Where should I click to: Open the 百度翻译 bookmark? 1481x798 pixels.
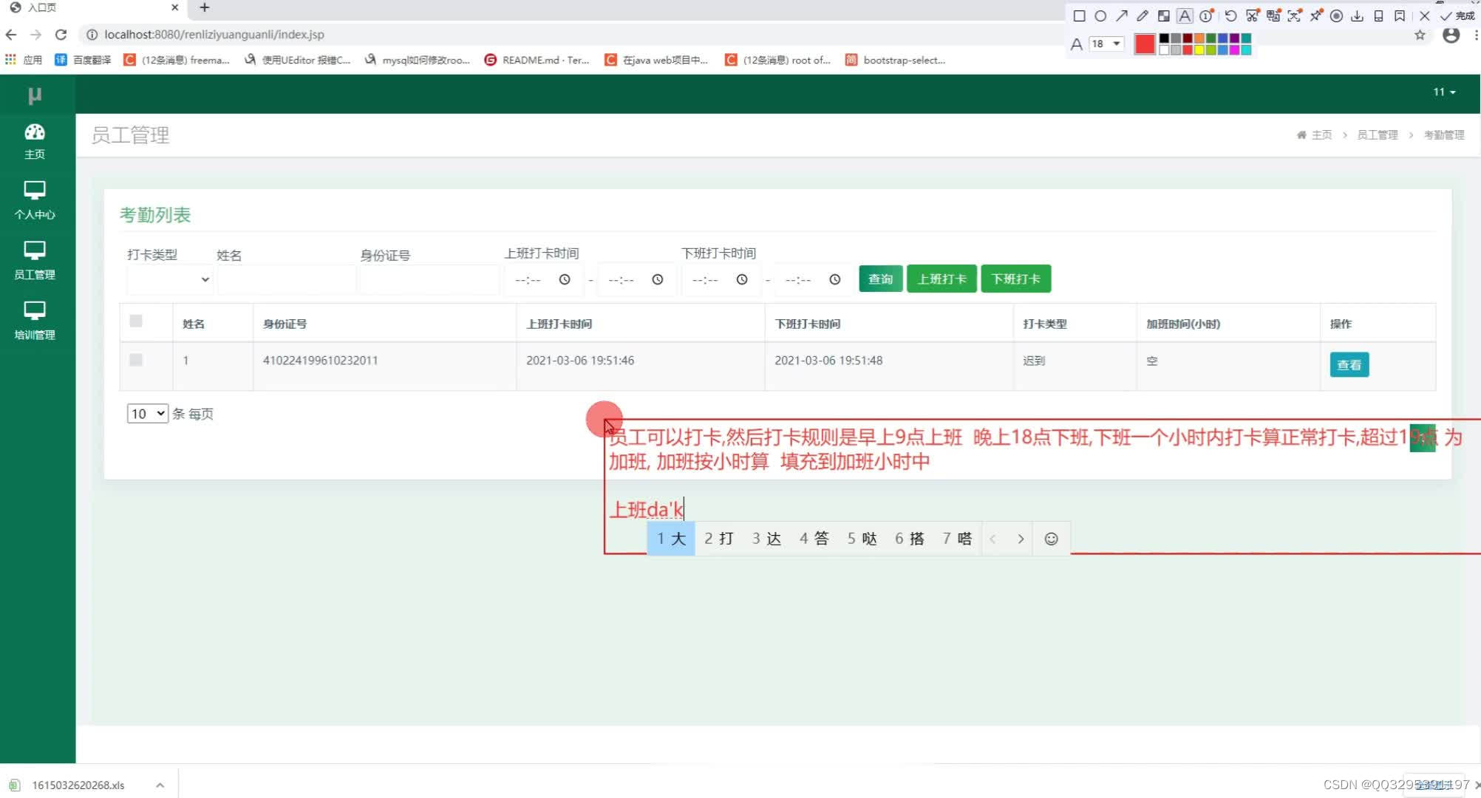pyautogui.click(x=83, y=60)
